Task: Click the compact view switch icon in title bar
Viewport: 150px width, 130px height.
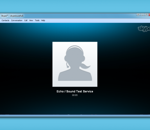Action: click(x=138, y=15)
